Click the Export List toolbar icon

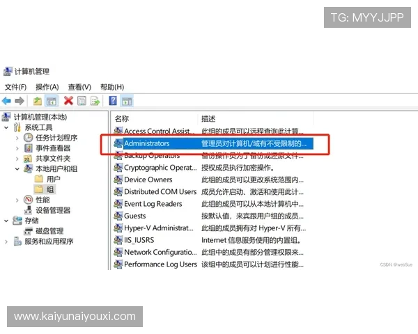pyautogui.click(x=95, y=101)
